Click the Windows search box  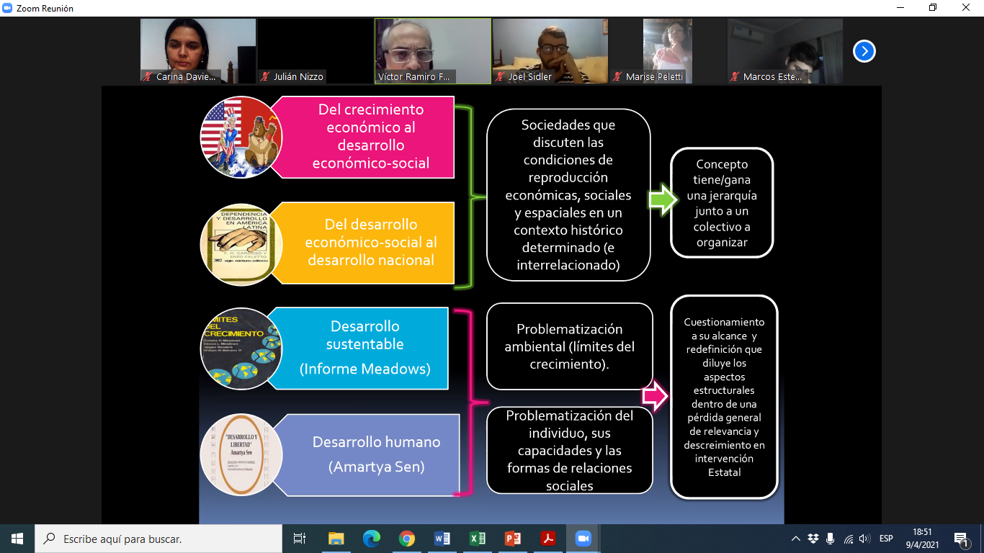click(x=158, y=539)
